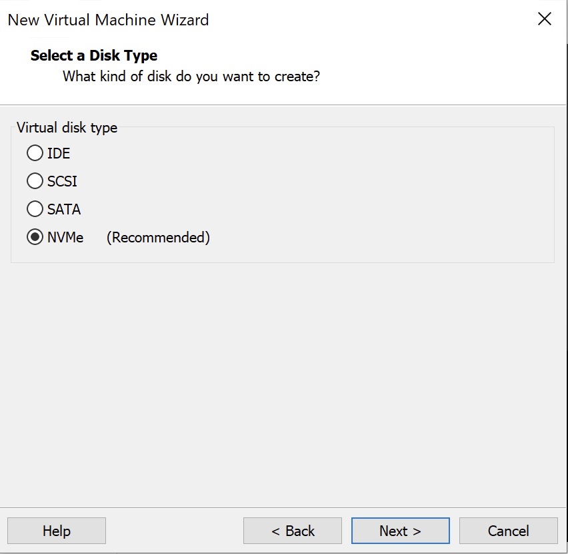
Task: Click the disk creation question text
Action: click(191, 76)
